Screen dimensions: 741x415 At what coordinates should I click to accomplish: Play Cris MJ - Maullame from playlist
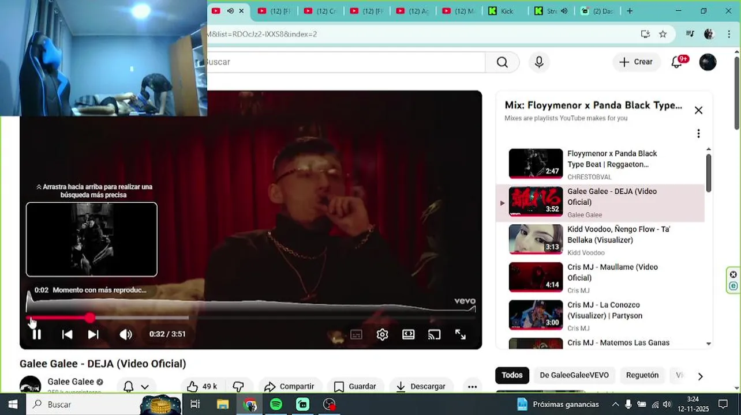pyautogui.click(x=600, y=278)
